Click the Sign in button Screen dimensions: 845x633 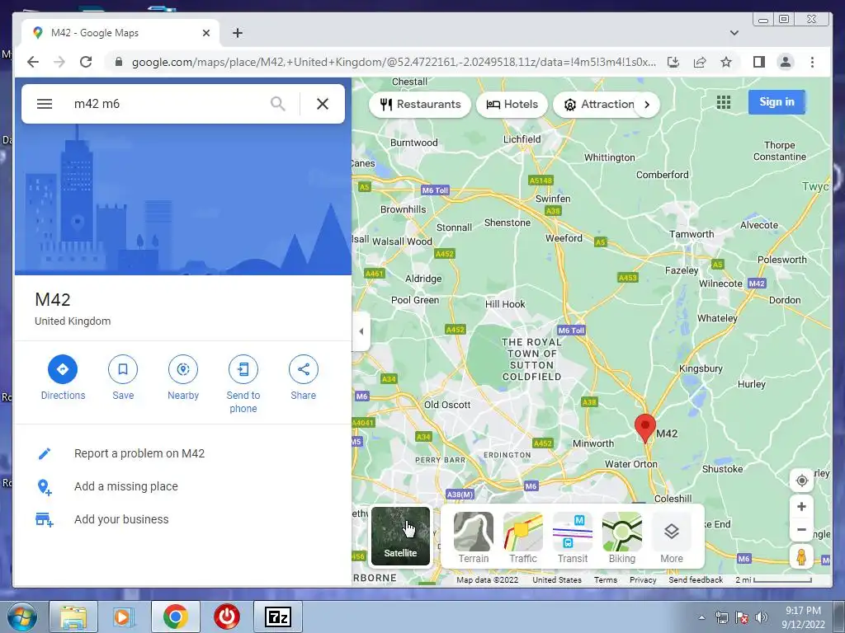(x=777, y=101)
